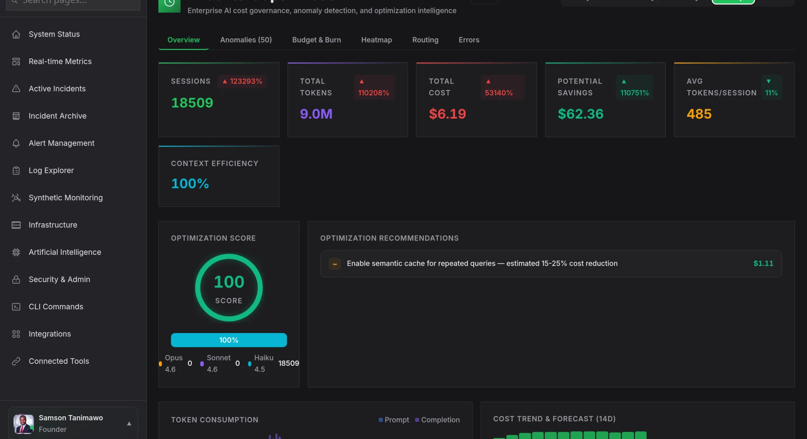This screenshot has height=439, width=807.
Task: Click the Infrastructure server icon
Action: (16, 225)
